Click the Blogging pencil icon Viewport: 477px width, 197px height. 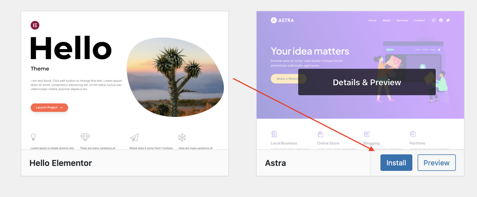point(367,134)
